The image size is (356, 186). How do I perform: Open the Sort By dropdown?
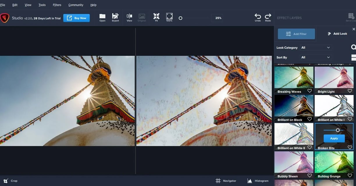(x=316, y=57)
